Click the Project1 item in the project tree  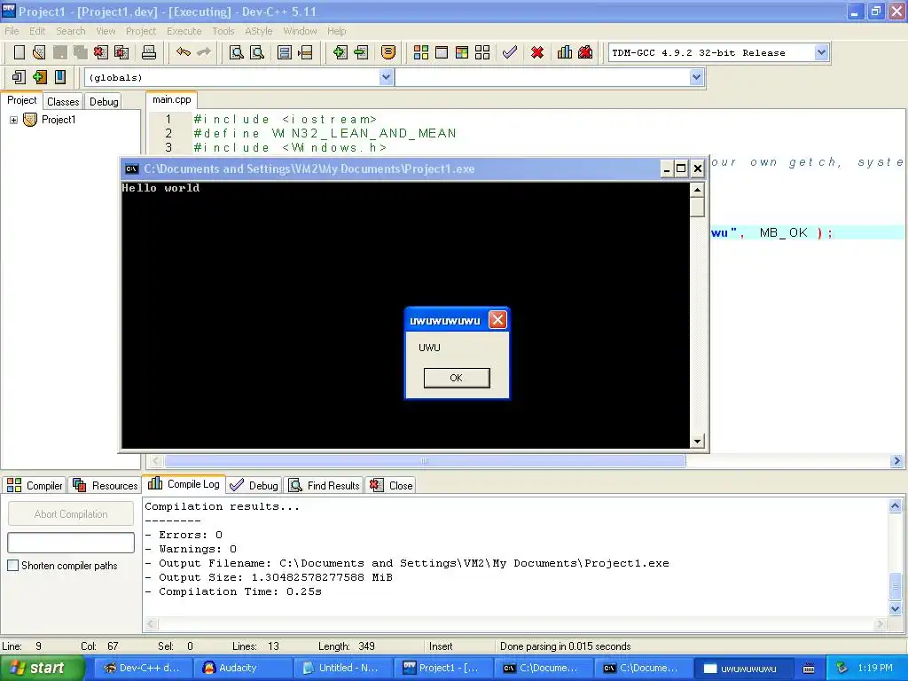coord(59,120)
